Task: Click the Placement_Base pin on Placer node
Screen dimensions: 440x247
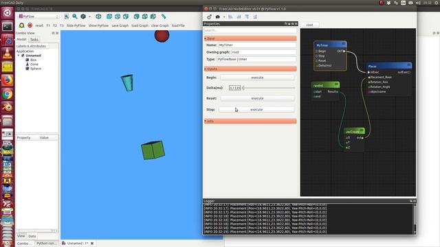Action: coord(369,78)
